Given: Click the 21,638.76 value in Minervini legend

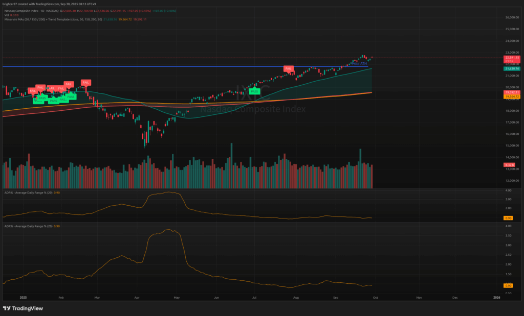Looking at the screenshot, I should pos(111,19).
